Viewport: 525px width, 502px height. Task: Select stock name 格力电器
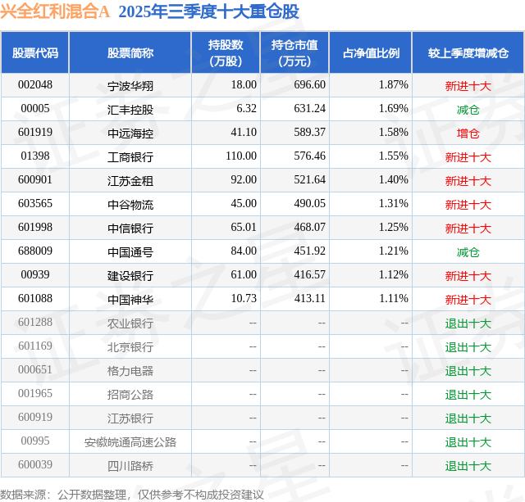click(130, 371)
